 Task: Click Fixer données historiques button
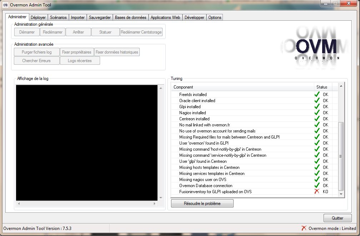click(117, 52)
